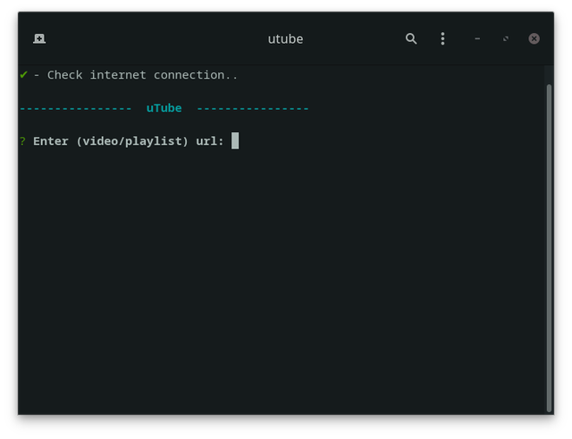This screenshot has width=572, height=439.
Task: Click the green question mark prompt symbol
Action: point(22,141)
